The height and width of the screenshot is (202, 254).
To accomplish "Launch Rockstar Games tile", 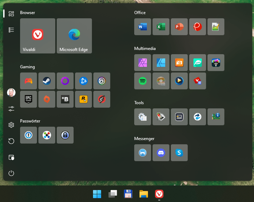I will 83,99.
